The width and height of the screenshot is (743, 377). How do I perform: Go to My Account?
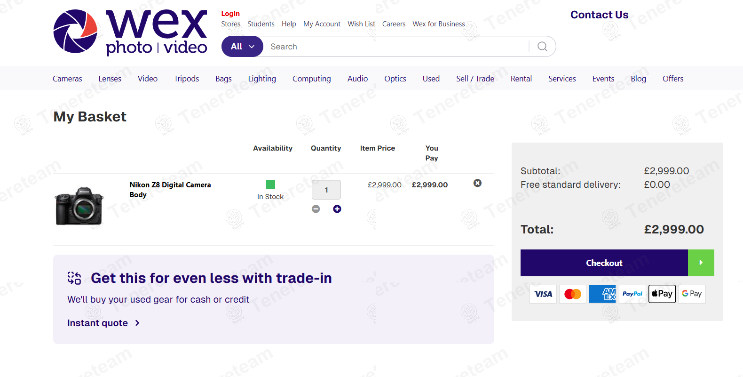pyautogui.click(x=322, y=24)
